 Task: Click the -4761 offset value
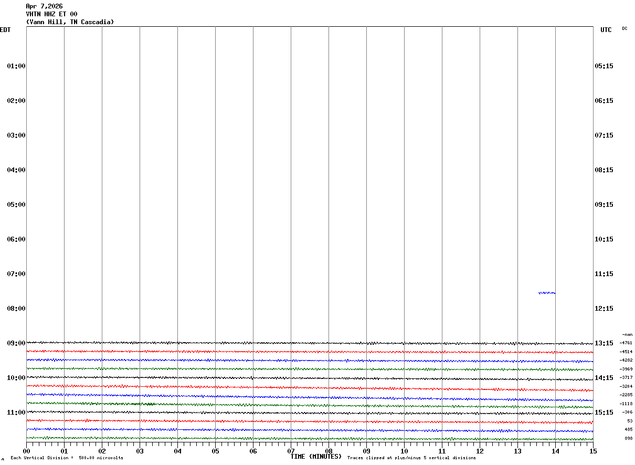[x=626, y=343]
